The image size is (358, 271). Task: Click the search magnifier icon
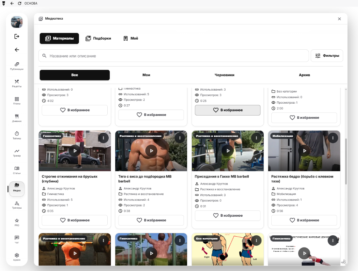pos(44,56)
